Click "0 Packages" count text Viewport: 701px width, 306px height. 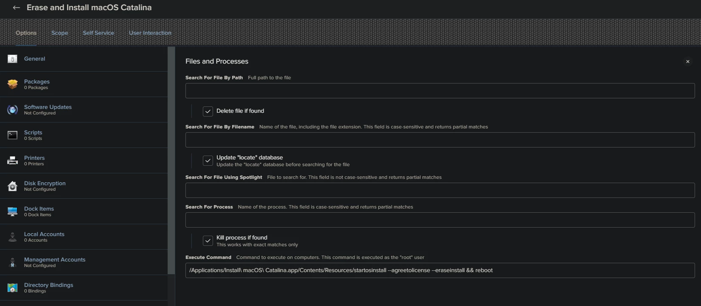click(x=36, y=88)
